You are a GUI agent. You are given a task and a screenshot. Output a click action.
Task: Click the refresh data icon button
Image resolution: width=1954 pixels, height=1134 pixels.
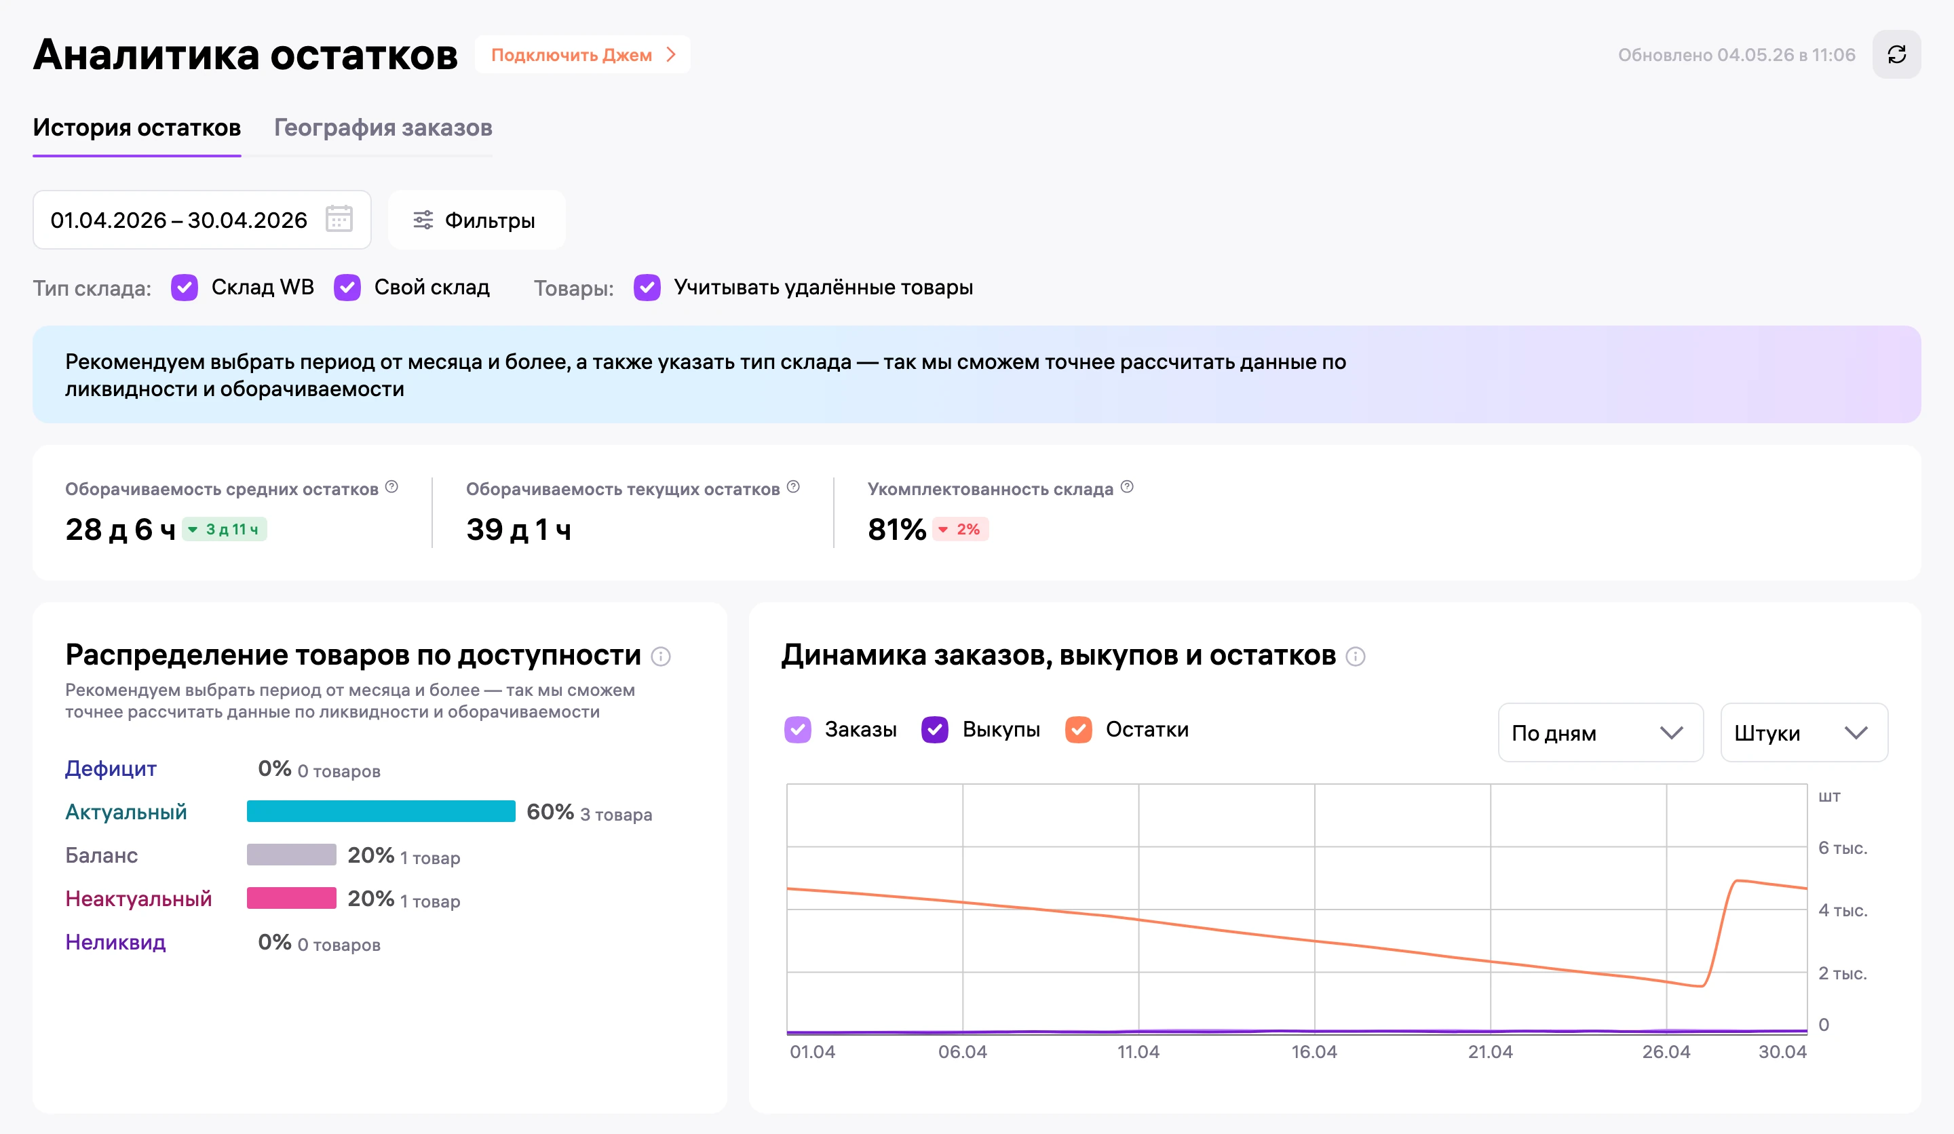pyautogui.click(x=1896, y=54)
